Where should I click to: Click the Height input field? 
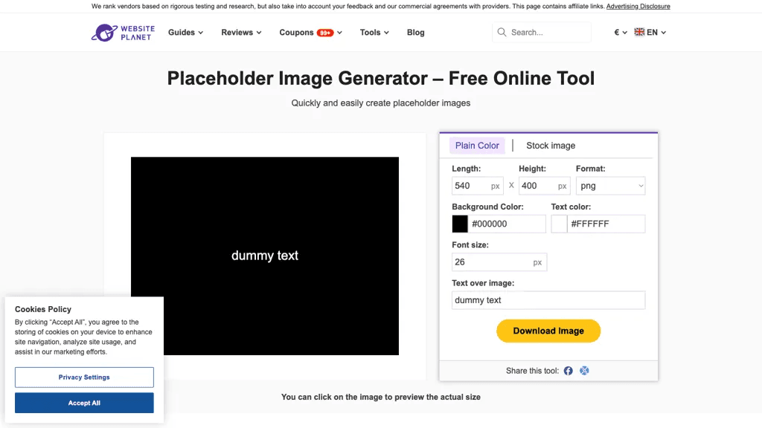[x=544, y=186]
